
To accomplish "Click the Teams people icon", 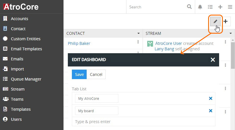I will click(x=6, y=99).
